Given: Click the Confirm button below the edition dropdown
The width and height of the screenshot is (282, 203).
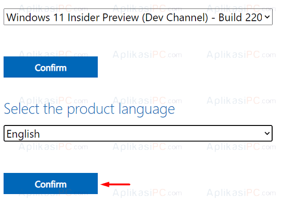Looking at the screenshot, I should coord(51,67).
